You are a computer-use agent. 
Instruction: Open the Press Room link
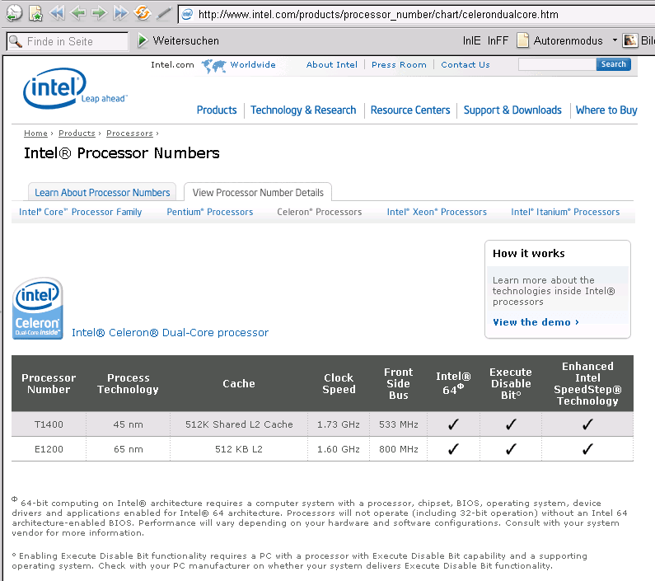(x=399, y=65)
